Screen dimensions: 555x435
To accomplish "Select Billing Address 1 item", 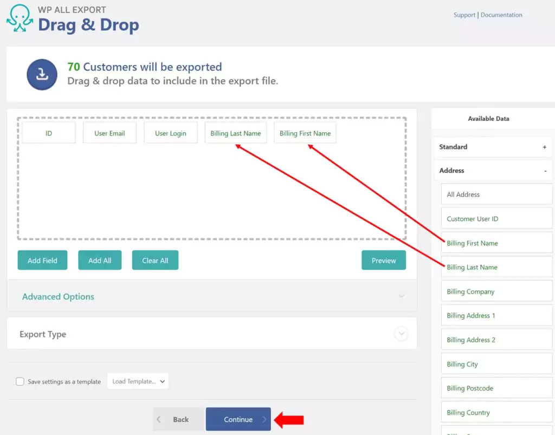I will click(496, 315).
